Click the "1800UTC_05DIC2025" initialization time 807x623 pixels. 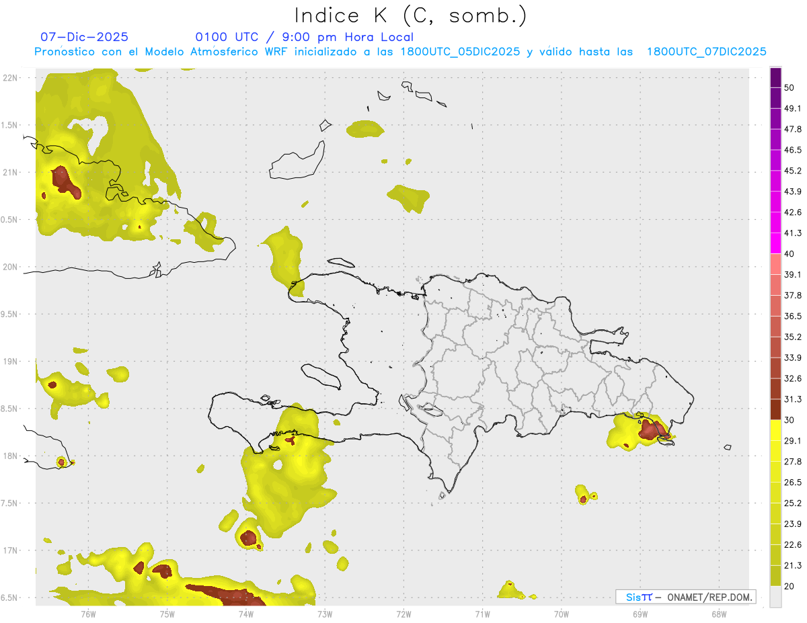[460, 52]
